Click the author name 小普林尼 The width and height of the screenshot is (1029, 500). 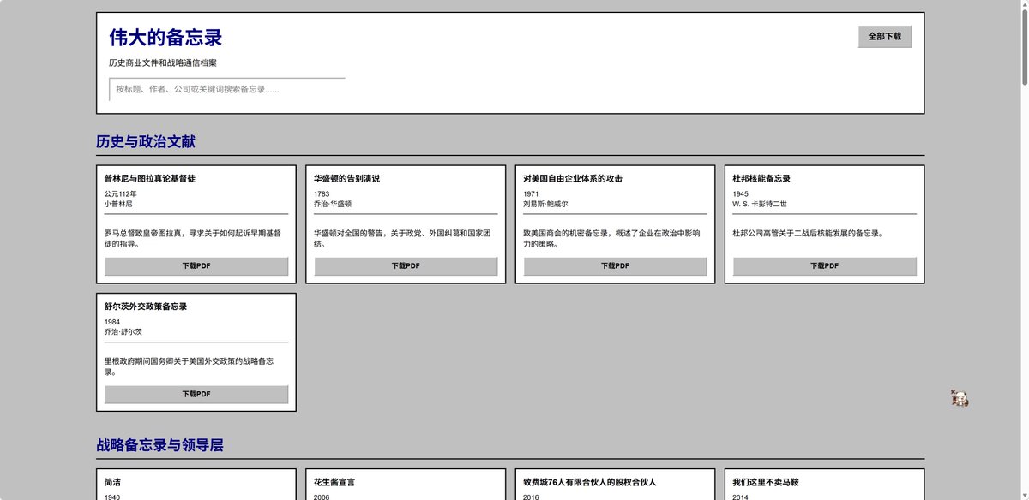(x=118, y=205)
